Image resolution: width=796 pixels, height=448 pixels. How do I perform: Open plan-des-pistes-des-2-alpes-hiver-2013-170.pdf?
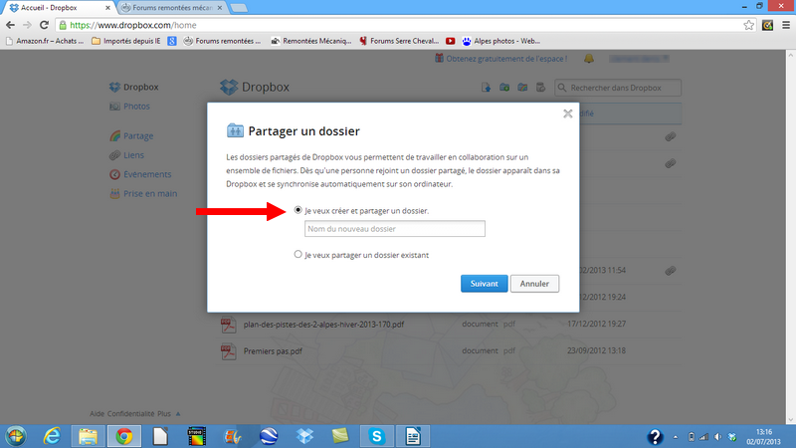point(323,325)
